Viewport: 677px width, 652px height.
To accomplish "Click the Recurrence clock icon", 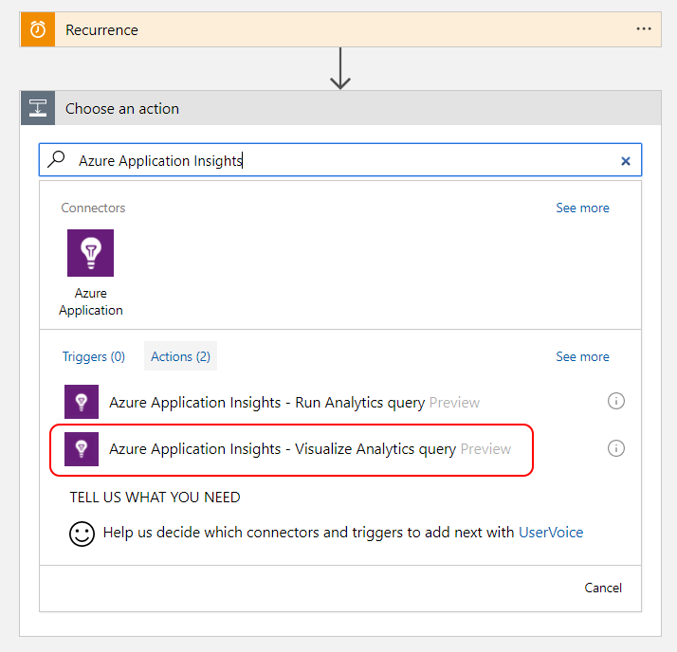I will point(38,30).
